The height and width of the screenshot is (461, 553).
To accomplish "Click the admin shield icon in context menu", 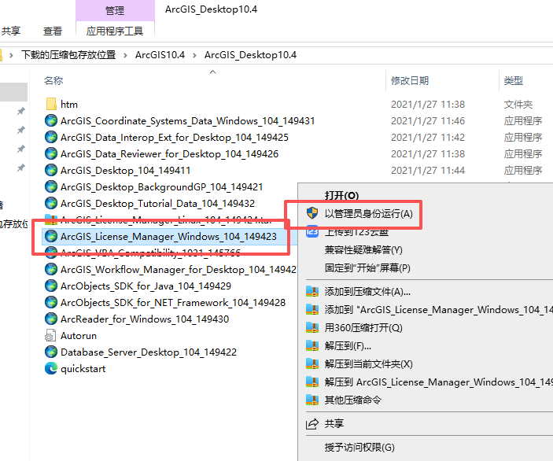I will 312,213.
